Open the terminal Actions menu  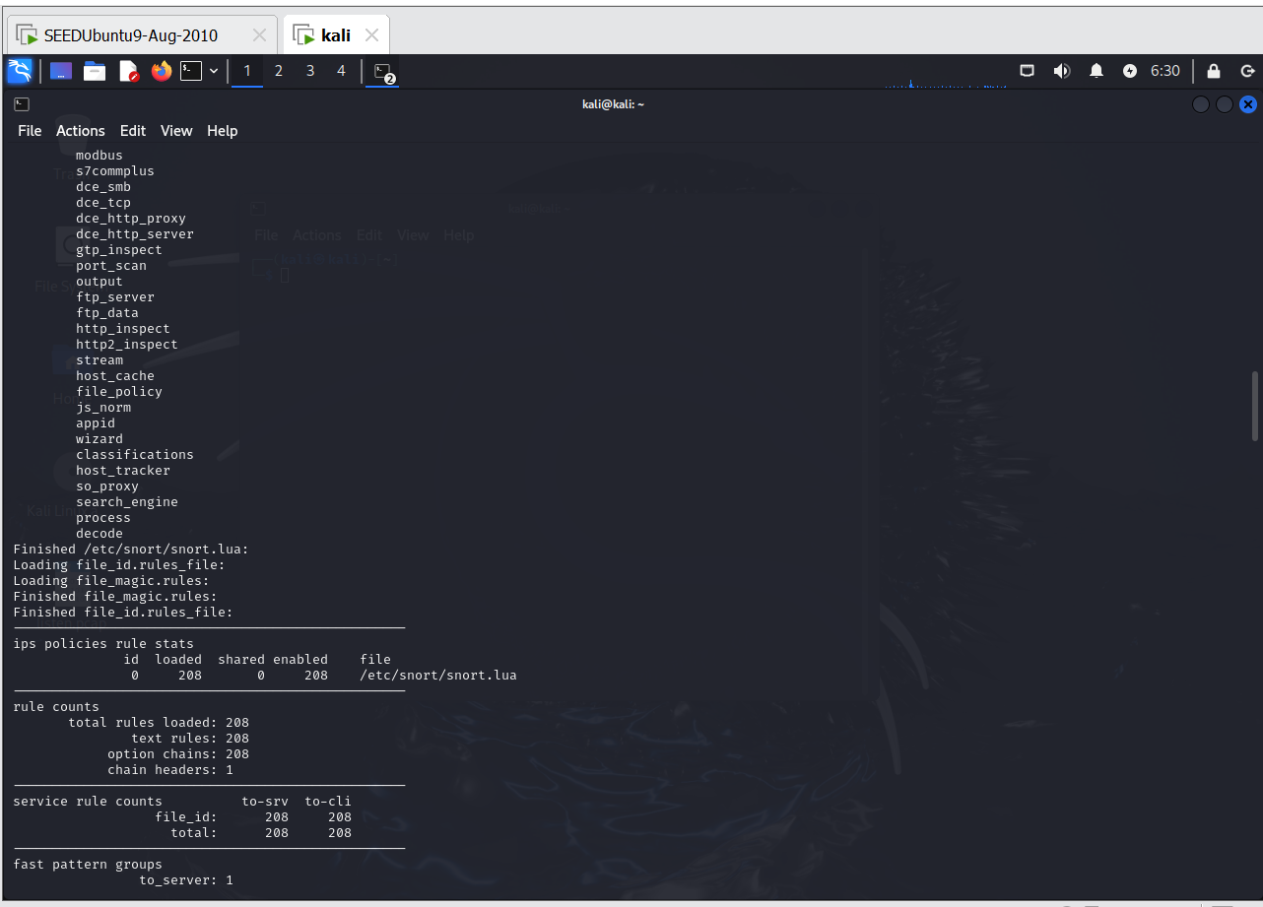pyautogui.click(x=81, y=131)
